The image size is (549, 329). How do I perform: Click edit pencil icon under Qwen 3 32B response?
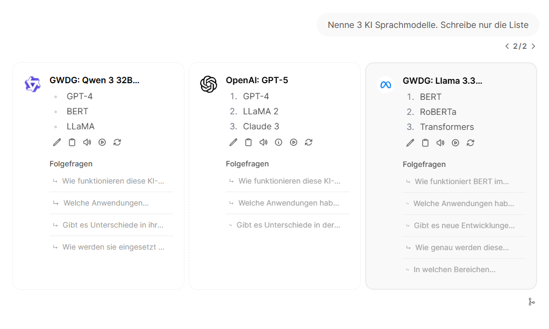tap(57, 142)
